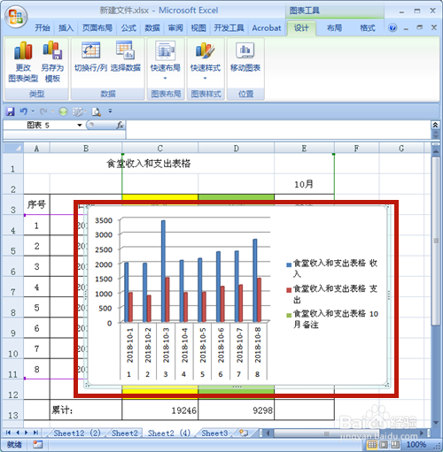Switch to Sheet3 tab
This screenshot has height=452, width=443.
tap(214, 433)
